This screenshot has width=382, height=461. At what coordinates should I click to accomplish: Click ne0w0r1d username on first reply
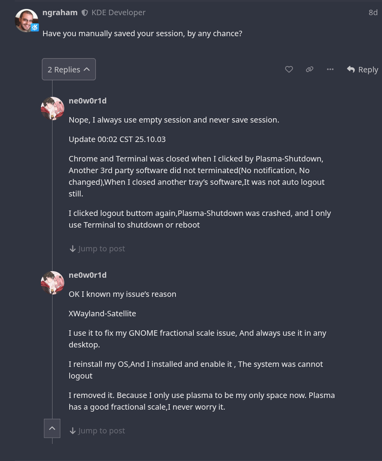pyautogui.click(x=88, y=101)
